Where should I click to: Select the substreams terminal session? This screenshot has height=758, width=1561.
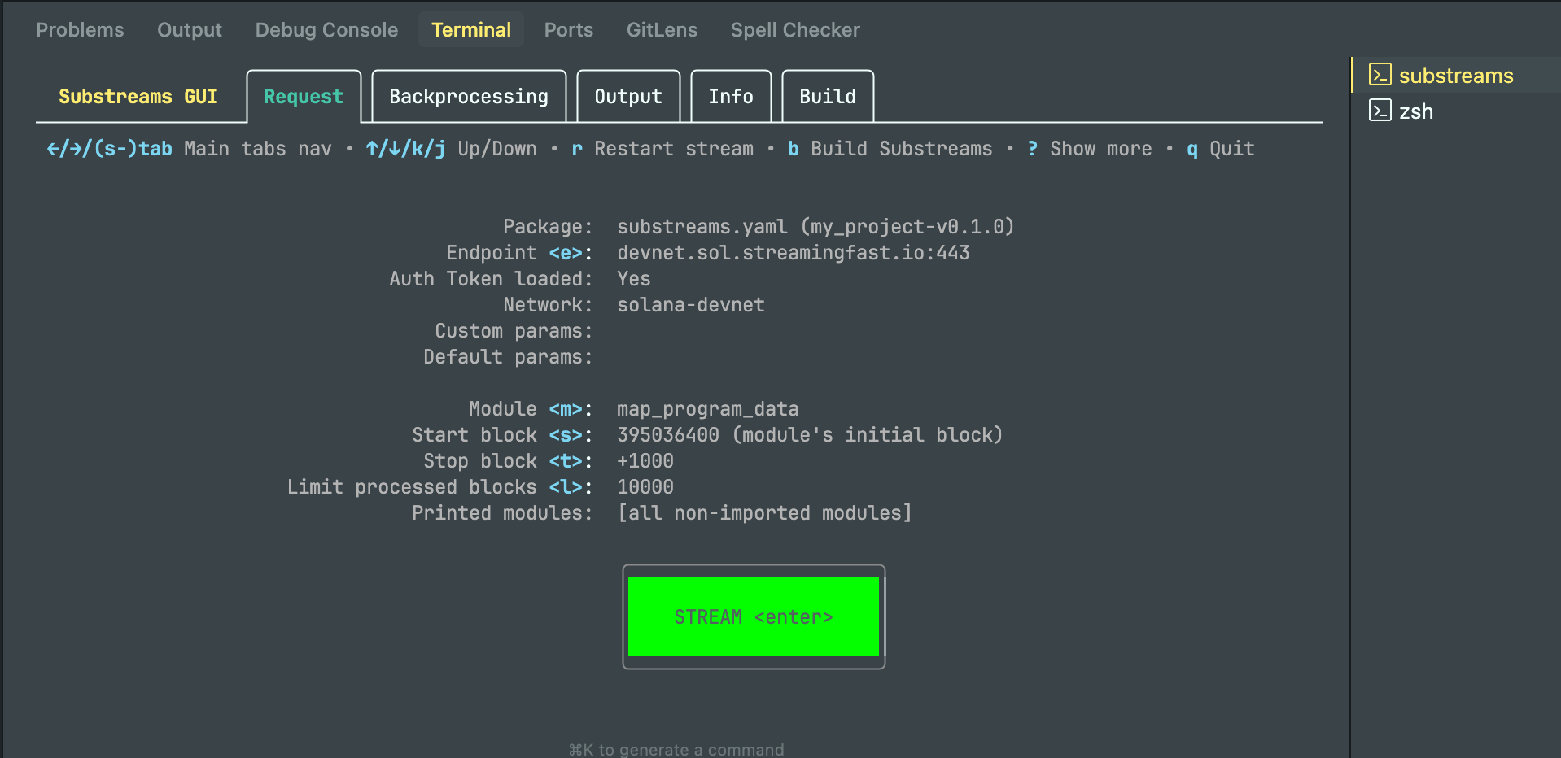click(1455, 76)
